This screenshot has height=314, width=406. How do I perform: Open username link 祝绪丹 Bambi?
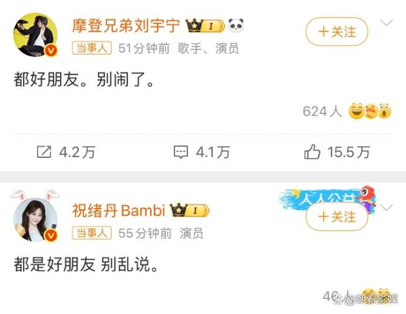click(118, 210)
